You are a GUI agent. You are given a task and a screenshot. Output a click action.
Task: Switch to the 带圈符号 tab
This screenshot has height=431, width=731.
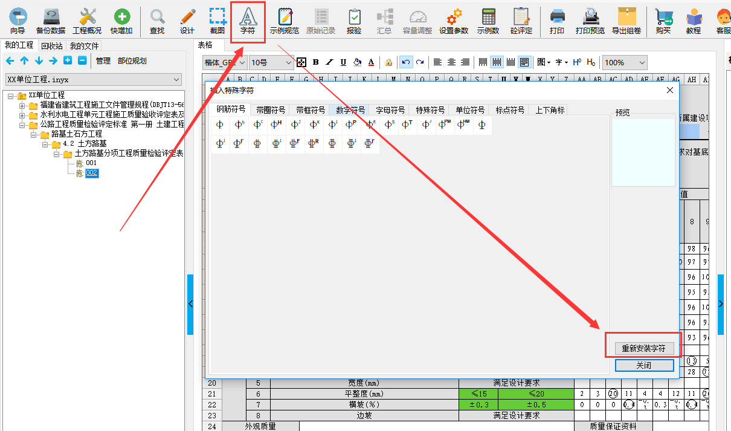[x=271, y=110]
